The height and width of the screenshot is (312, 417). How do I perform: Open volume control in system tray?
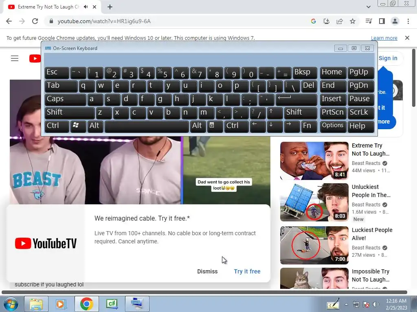tap(376, 304)
